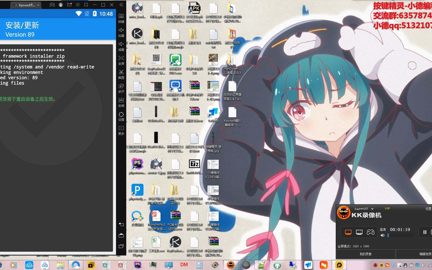
Task: Open the mail notification icon in emulator title bar
Action: [x=69, y=5]
